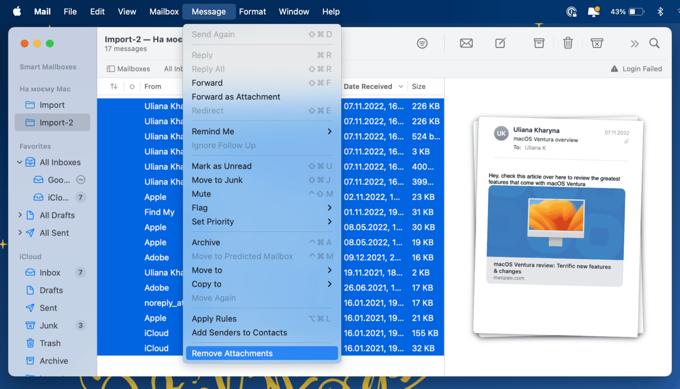Compose a new message with pencil icon
Viewport: 680px width, 389px height.
(500, 43)
